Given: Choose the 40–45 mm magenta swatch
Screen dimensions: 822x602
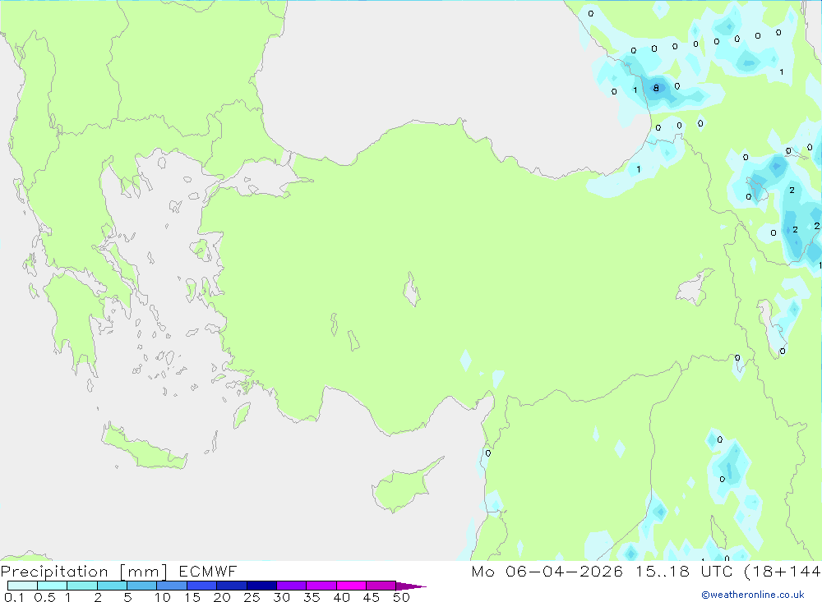Looking at the screenshot, I should pos(351,586).
